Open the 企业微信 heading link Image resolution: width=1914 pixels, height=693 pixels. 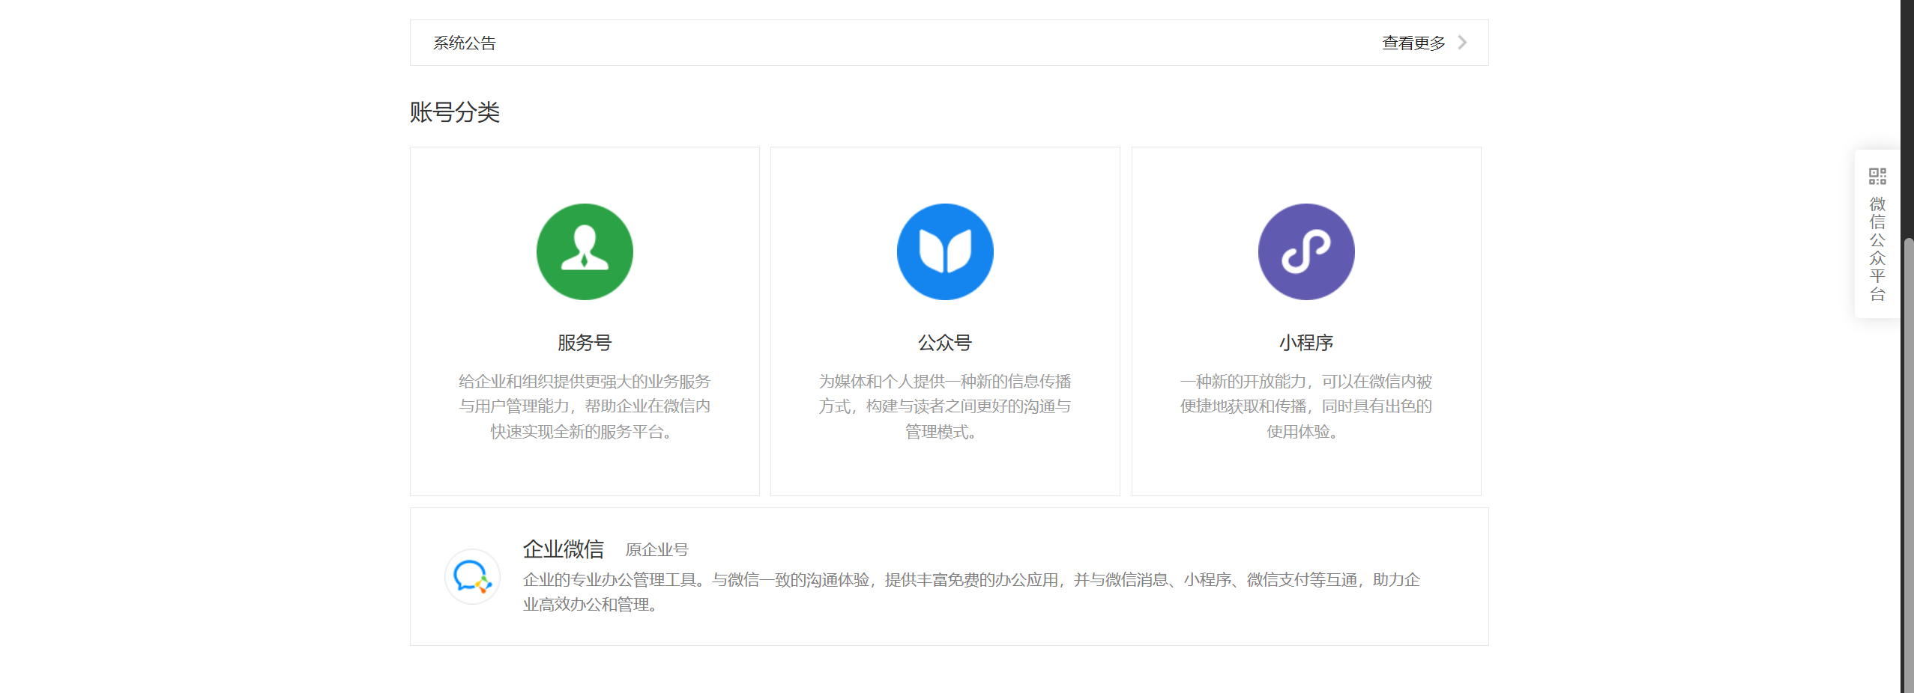tap(564, 549)
